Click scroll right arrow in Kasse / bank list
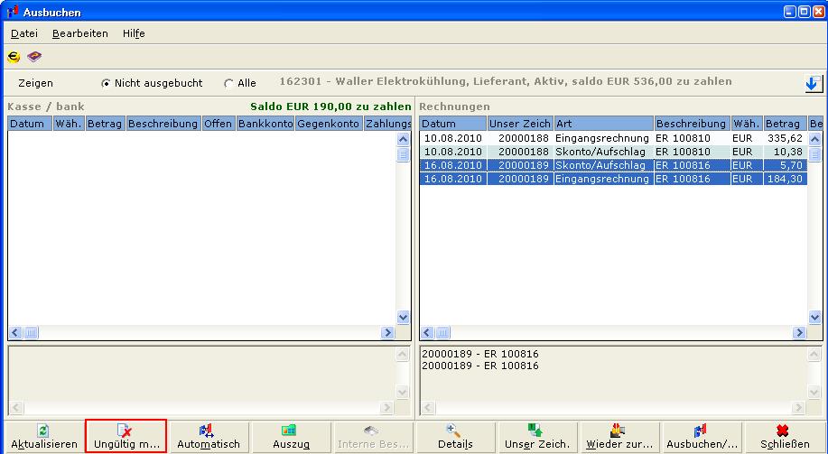This screenshot has width=828, height=454. (x=387, y=332)
